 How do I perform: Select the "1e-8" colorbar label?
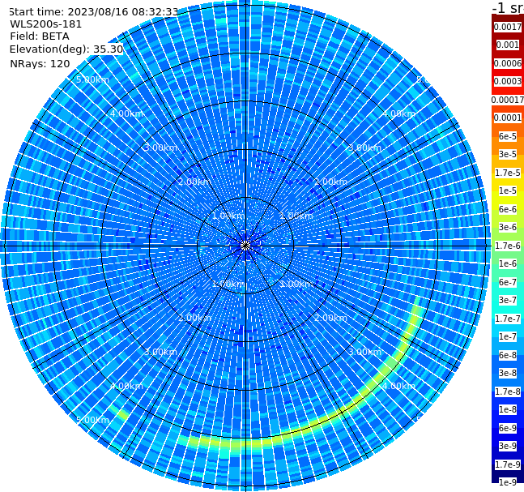(x=507, y=409)
